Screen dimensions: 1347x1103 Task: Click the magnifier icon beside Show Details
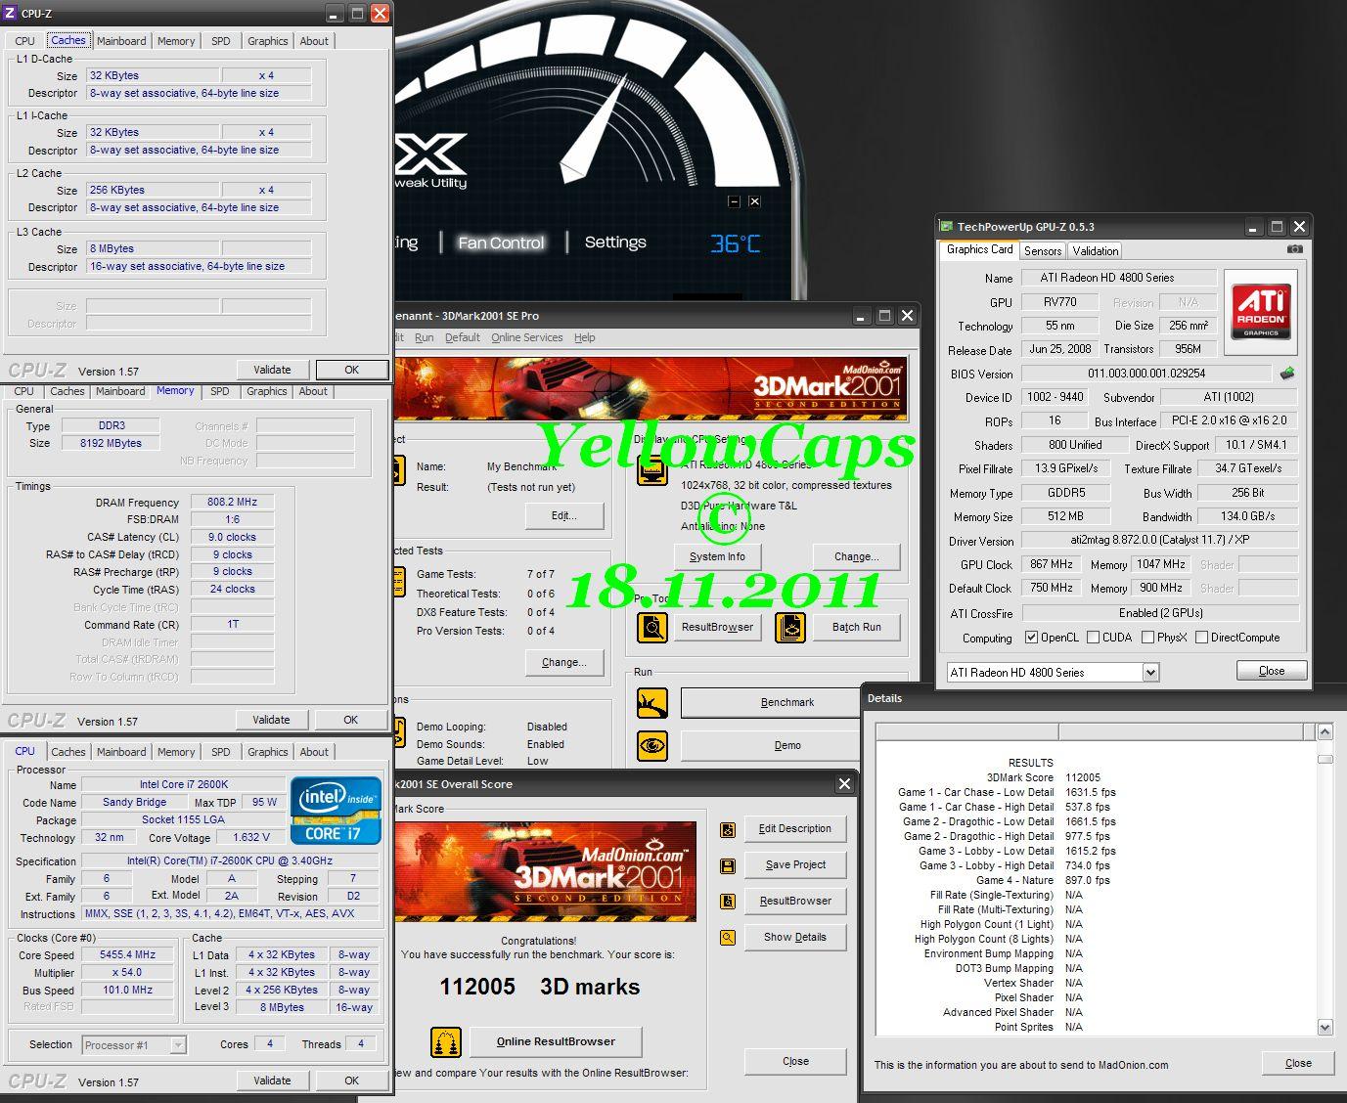pos(728,938)
